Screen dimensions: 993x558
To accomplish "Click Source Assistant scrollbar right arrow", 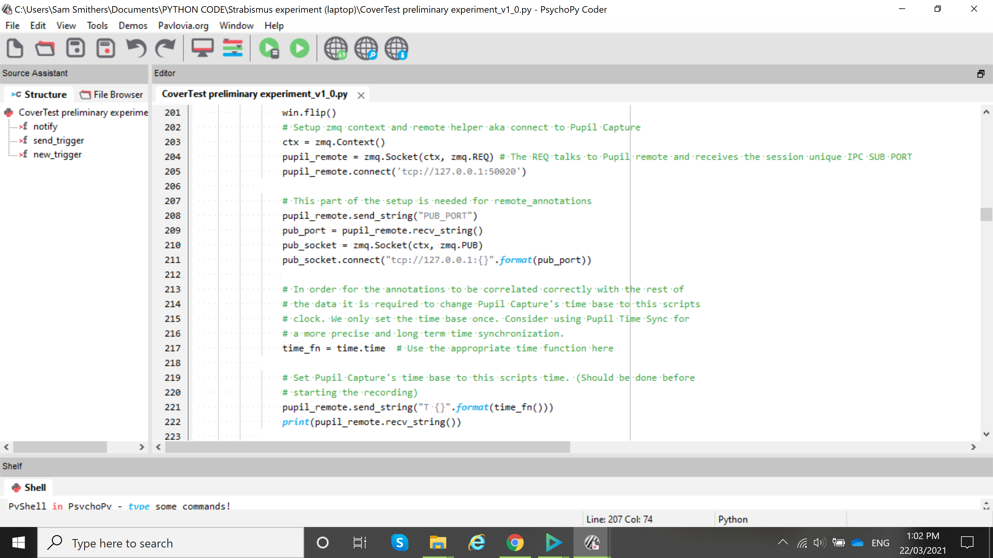I will [142, 447].
